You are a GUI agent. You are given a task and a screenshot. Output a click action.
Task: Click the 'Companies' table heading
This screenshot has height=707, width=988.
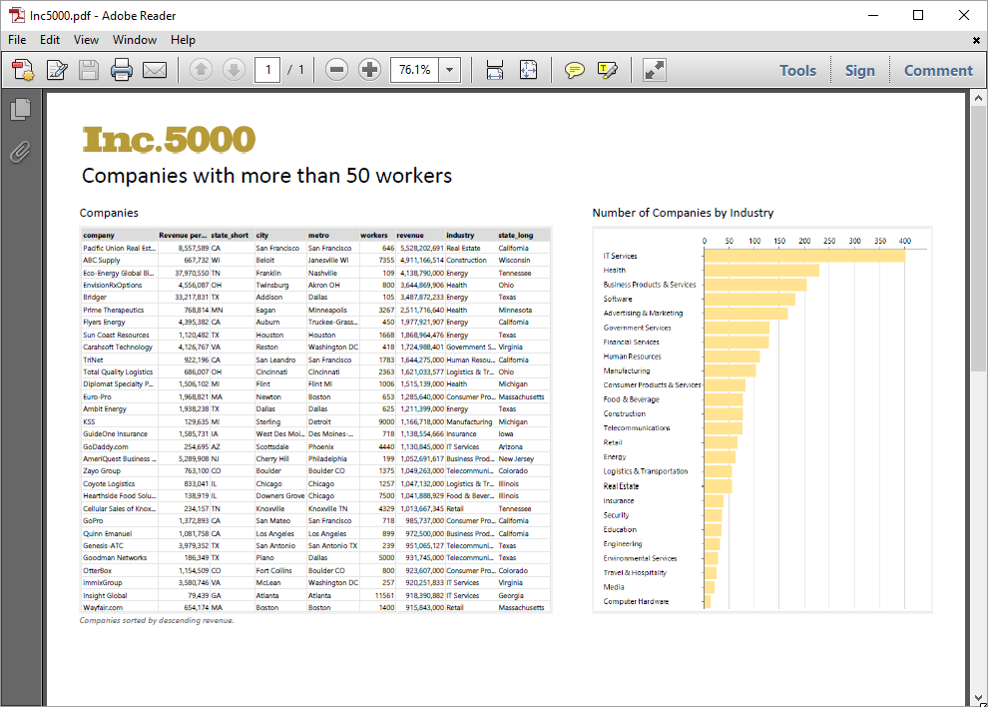coord(109,213)
